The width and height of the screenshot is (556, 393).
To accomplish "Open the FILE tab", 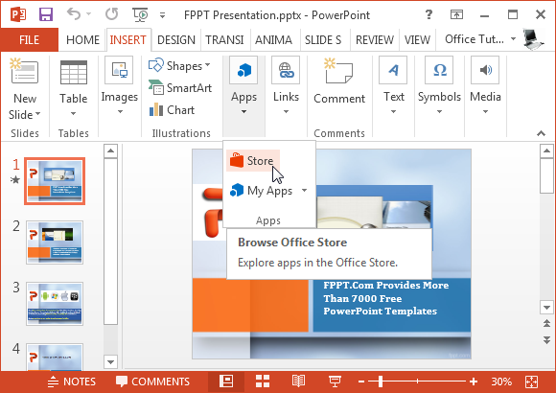I will (29, 39).
